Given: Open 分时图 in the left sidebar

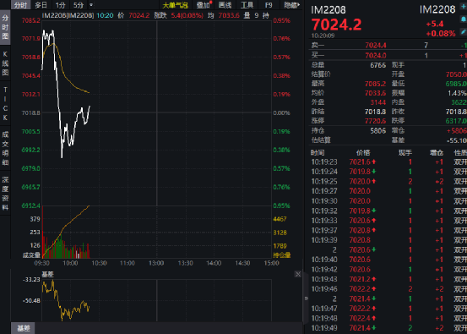Looking at the screenshot, I should click(x=5, y=27).
